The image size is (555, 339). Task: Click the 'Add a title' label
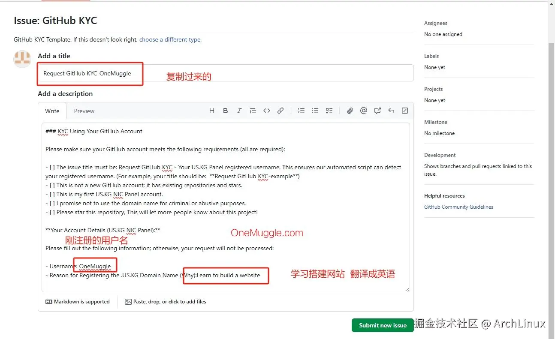coord(54,56)
